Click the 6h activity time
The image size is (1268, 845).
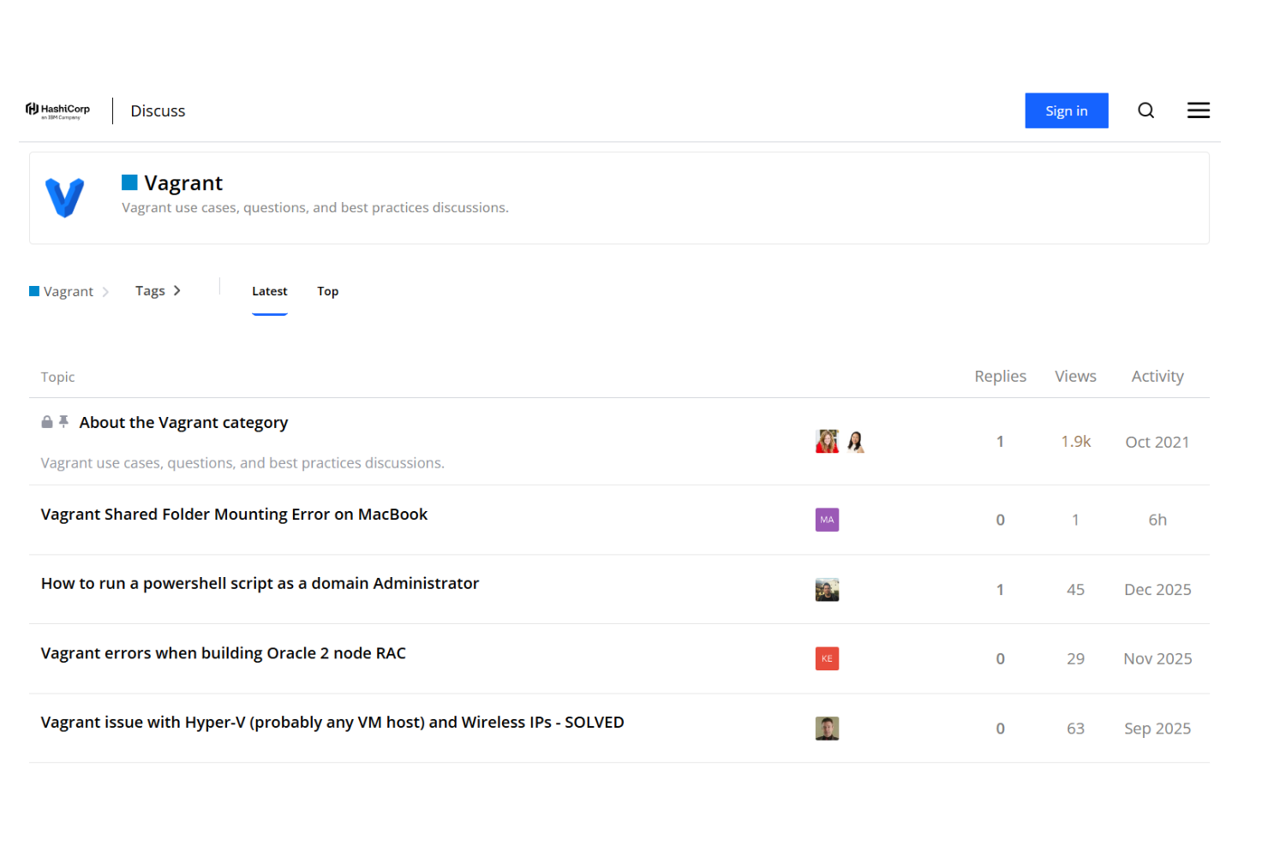click(x=1157, y=521)
